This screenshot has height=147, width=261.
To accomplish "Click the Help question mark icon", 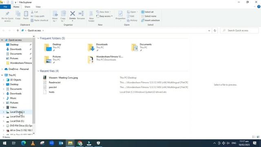I will 259,7.
